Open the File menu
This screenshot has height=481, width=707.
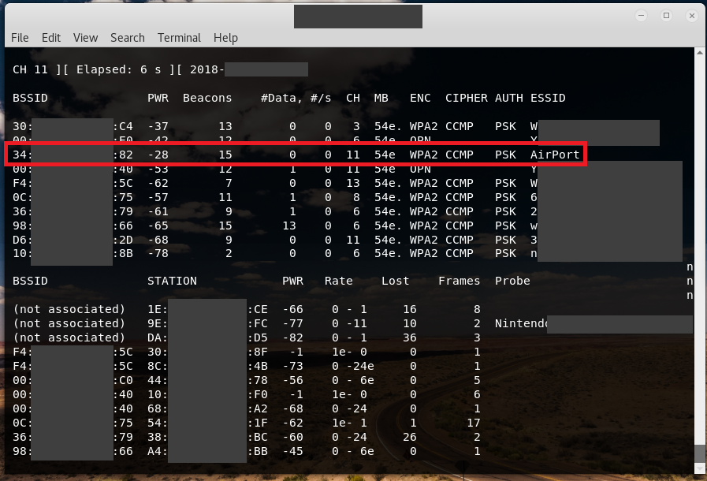pyautogui.click(x=20, y=38)
